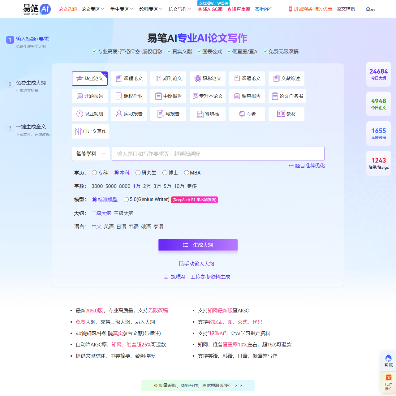Viewport: 396px width, 396px height.
Task: Open the 范文样例 menu item
Action: click(x=346, y=9)
